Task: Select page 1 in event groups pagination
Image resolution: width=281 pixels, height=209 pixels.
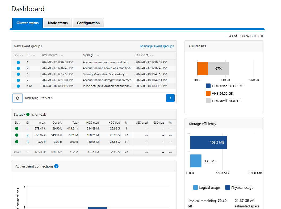Action: (x=170, y=98)
